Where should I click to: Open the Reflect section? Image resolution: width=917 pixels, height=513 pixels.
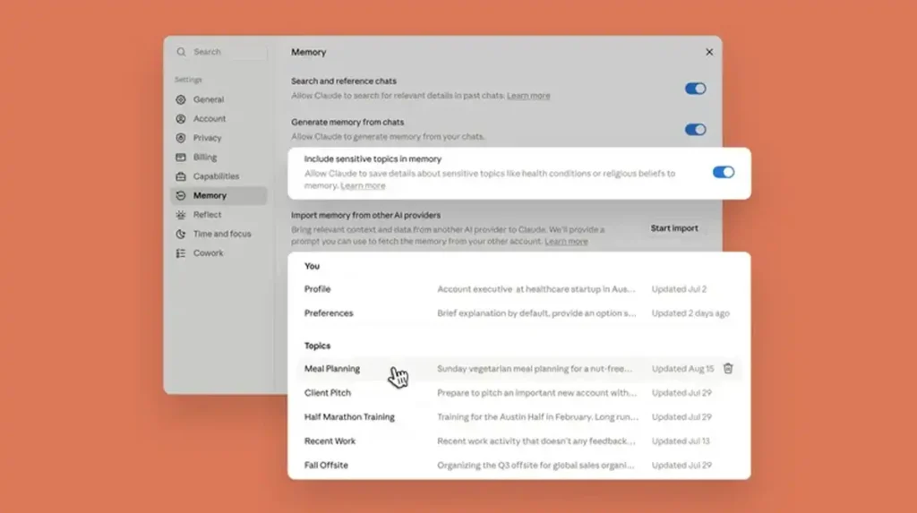tap(219, 215)
